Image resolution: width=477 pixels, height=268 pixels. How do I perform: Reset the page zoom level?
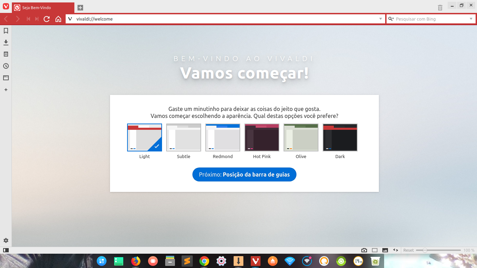tap(409, 250)
